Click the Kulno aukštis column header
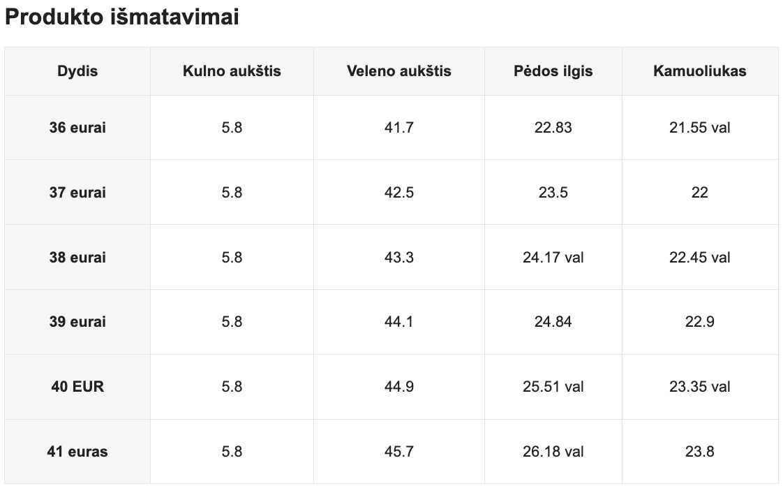 point(232,71)
